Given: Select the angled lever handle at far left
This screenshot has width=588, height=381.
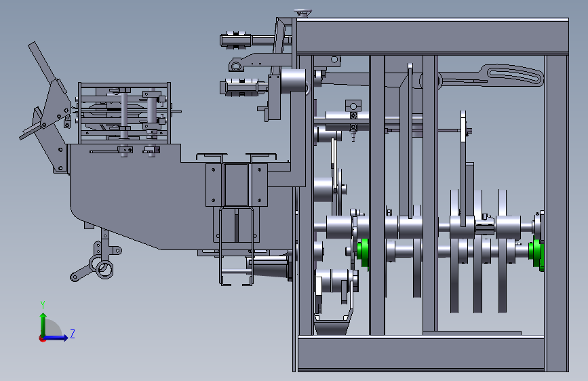Looking at the screenshot, I should (42, 62).
